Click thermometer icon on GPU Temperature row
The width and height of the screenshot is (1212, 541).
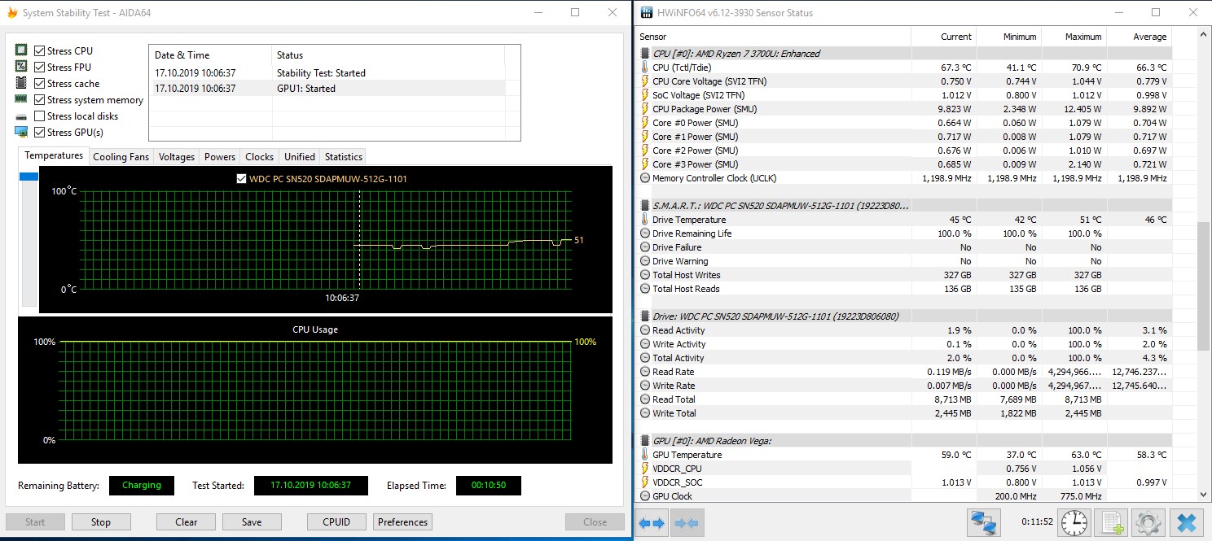(645, 455)
